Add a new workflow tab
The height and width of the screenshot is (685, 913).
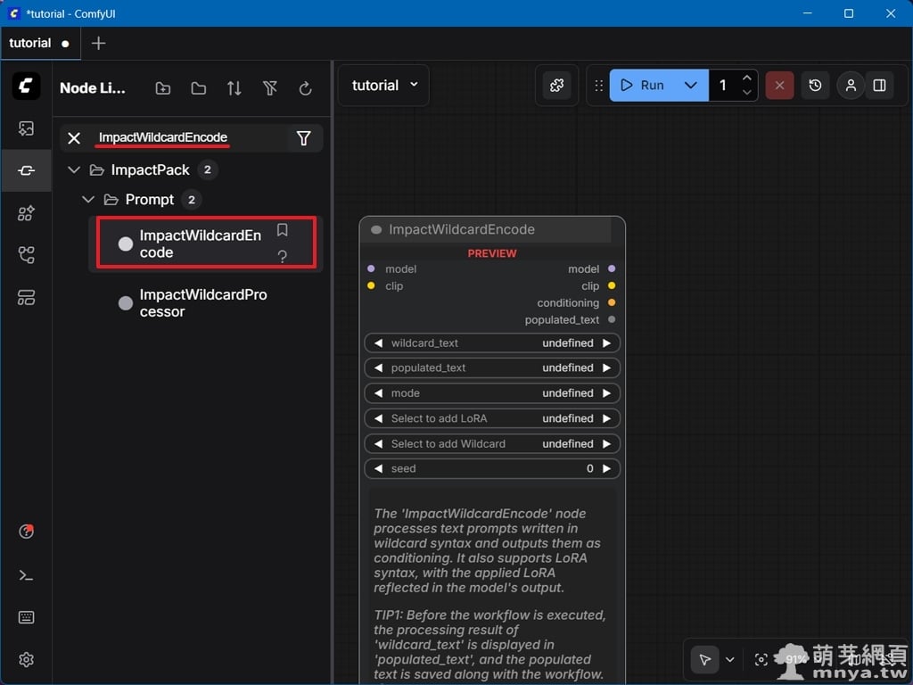click(99, 43)
